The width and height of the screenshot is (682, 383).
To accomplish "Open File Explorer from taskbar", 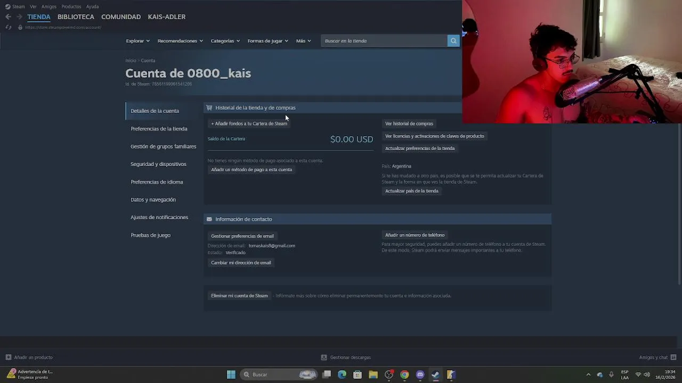I will (373, 374).
